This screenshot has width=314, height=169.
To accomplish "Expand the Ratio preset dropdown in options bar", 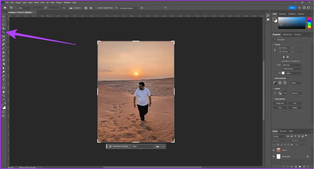I will point(24,8).
